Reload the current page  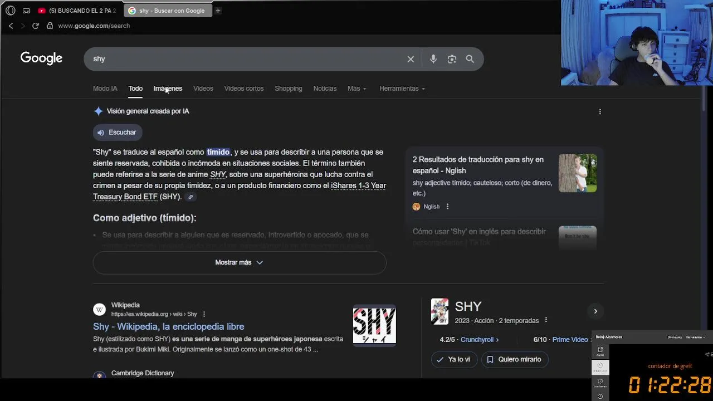click(x=36, y=26)
